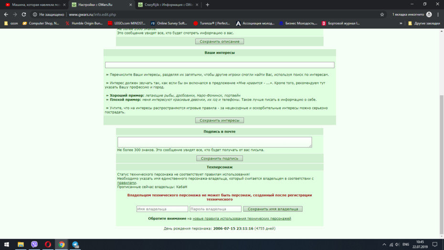Open the Бортовой журнал bookmark
This screenshot has height=250, width=444.
(x=341, y=23)
